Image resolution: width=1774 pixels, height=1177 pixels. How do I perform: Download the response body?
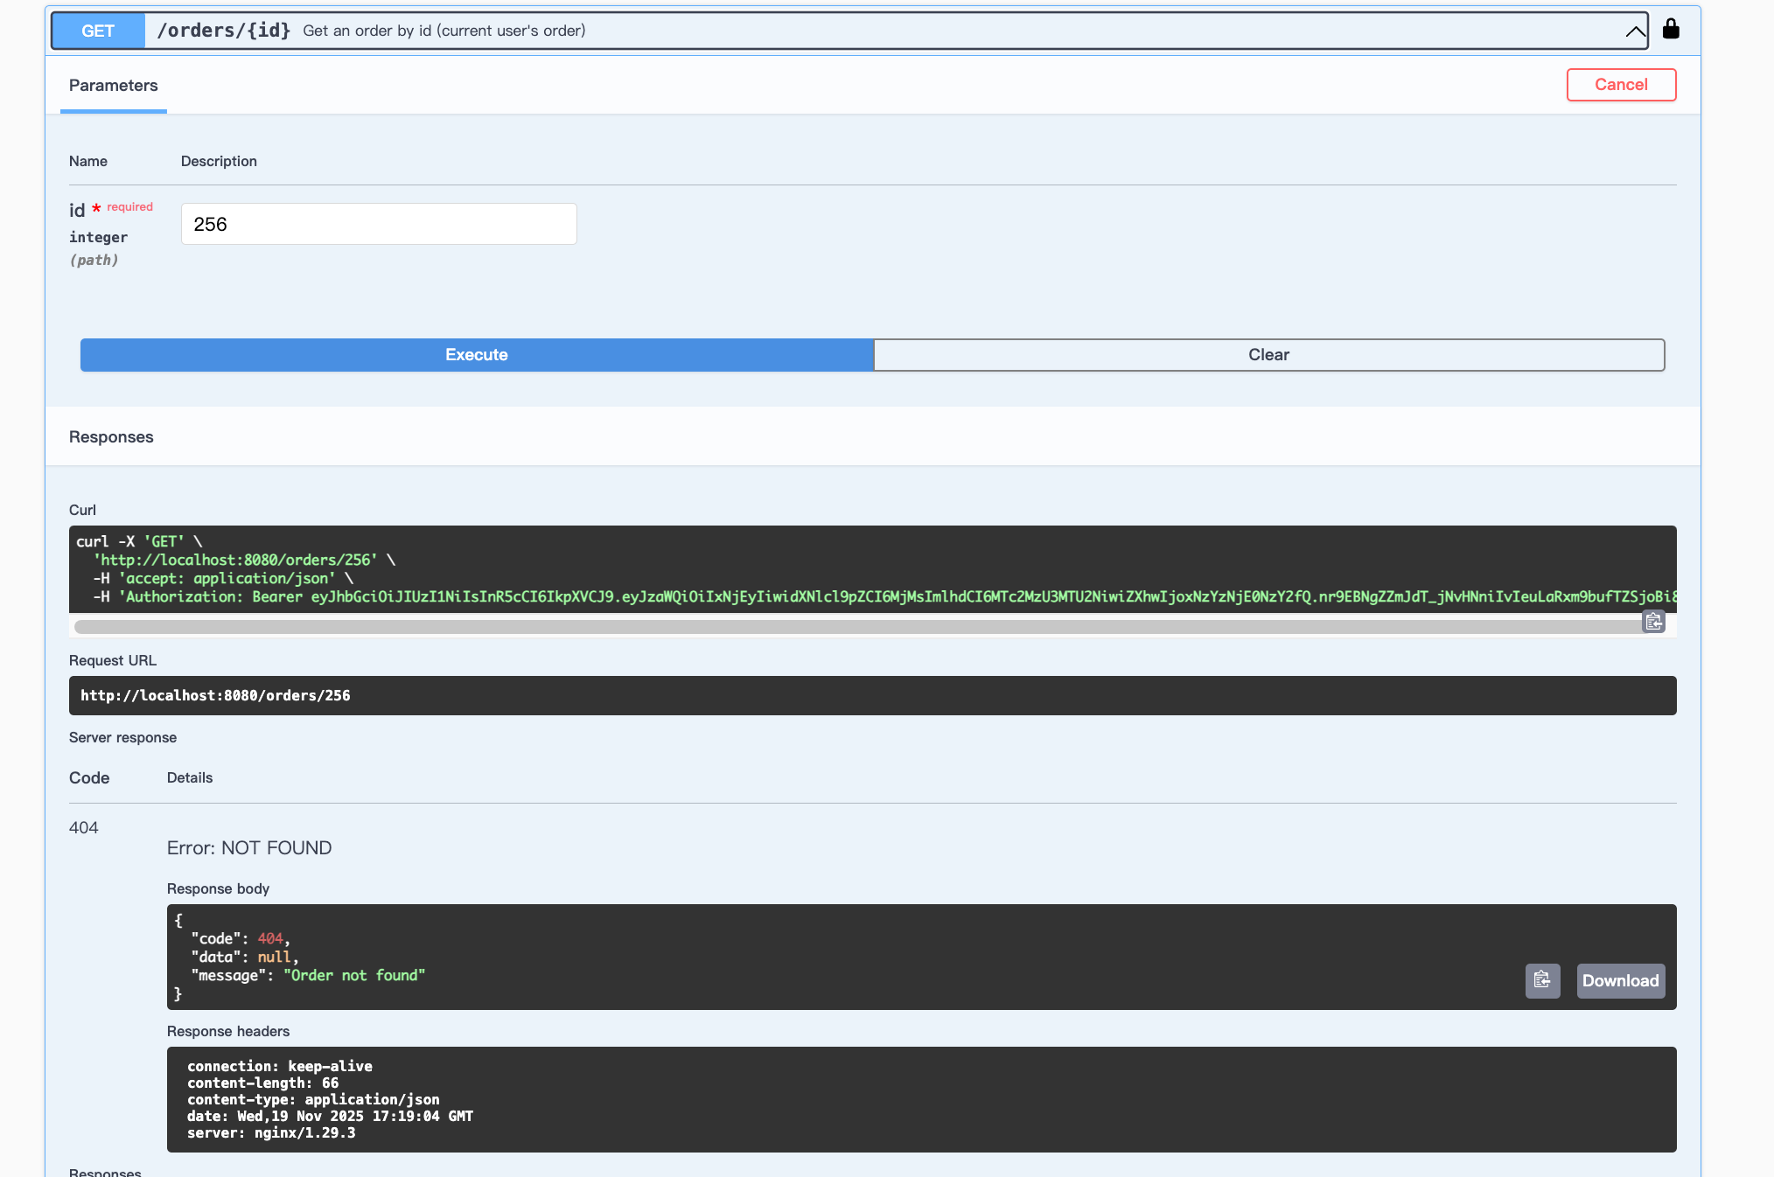tap(1620, 980)
